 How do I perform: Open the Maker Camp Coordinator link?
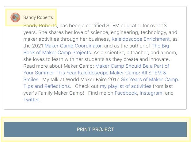pos(73,46)
